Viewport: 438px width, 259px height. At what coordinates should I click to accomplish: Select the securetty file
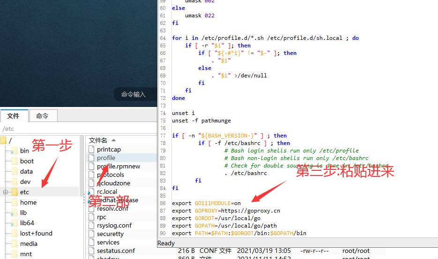tap(111, 234)
